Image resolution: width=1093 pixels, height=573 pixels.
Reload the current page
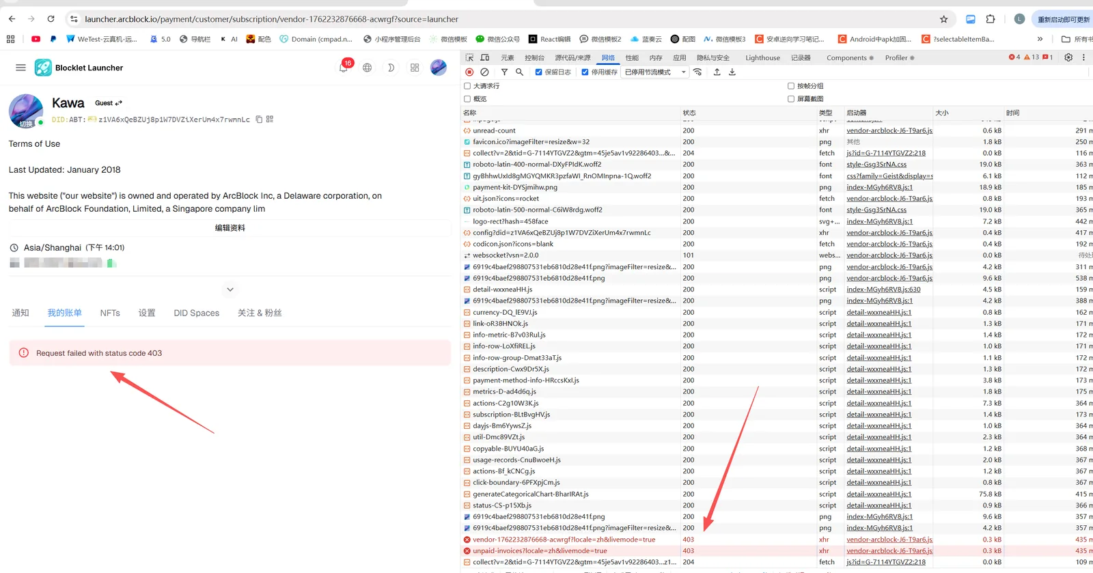point(51,19)
